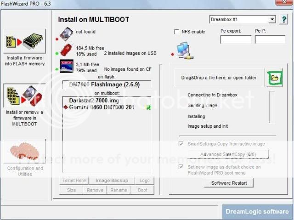Screen dimensions: 294x220
Task: Click Drag&Drop a file here area
Action: click(220, 78)
